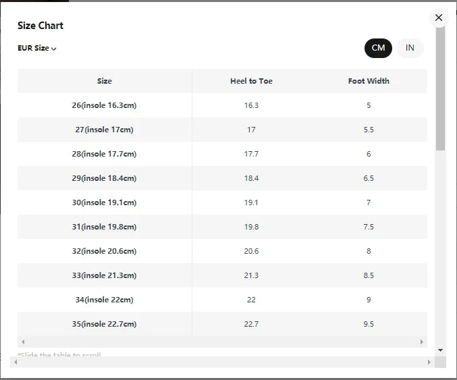Select the Heel to Toe column header
This screenshot has width=457, height=380.
251,81
